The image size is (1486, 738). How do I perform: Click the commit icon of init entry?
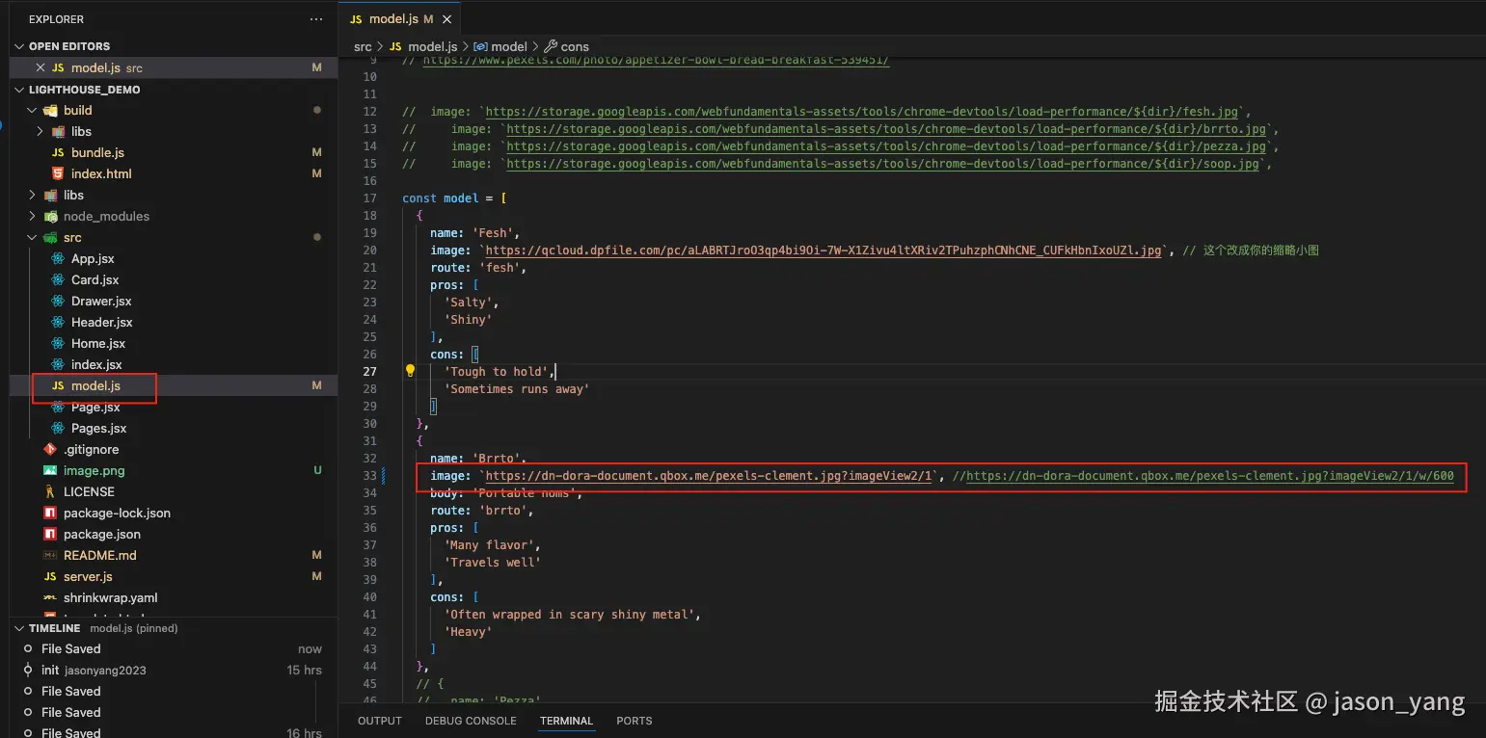click(28, 670)
